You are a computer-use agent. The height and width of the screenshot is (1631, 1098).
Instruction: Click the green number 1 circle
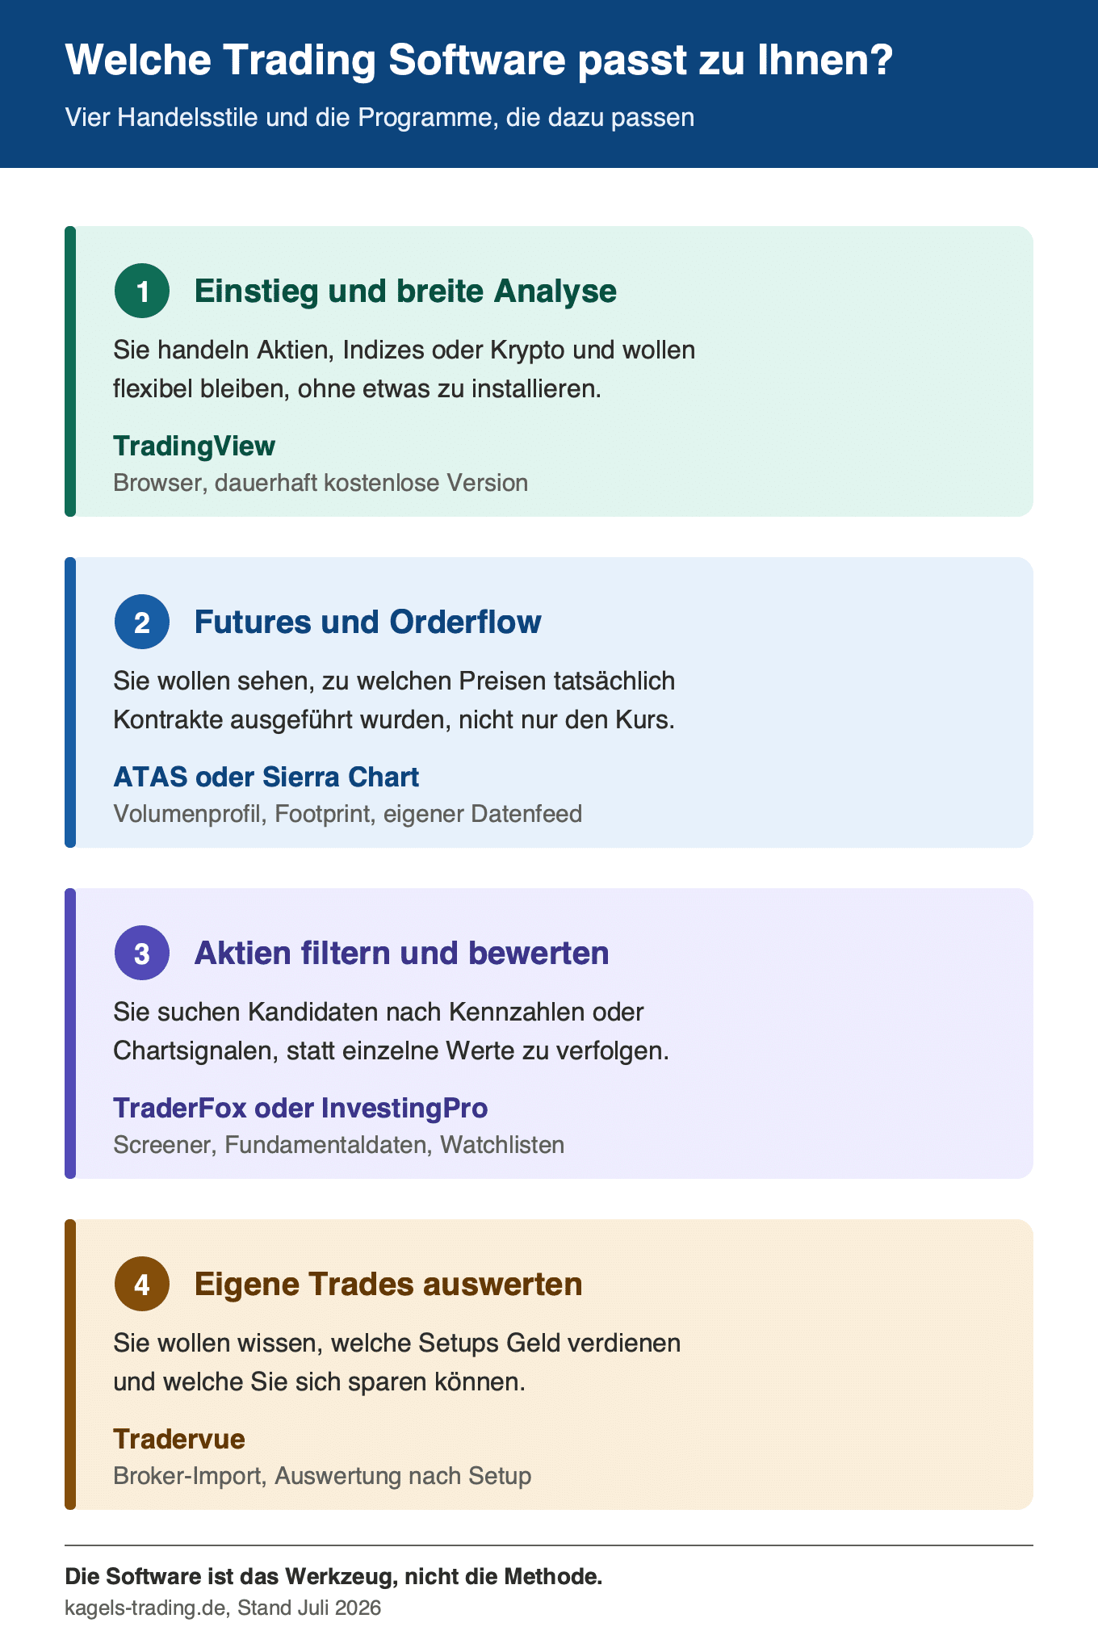pos(142,291)
